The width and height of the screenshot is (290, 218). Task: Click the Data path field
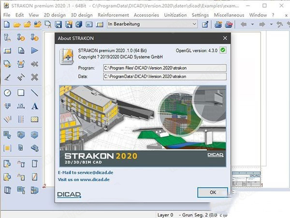[x=165, y=77]
